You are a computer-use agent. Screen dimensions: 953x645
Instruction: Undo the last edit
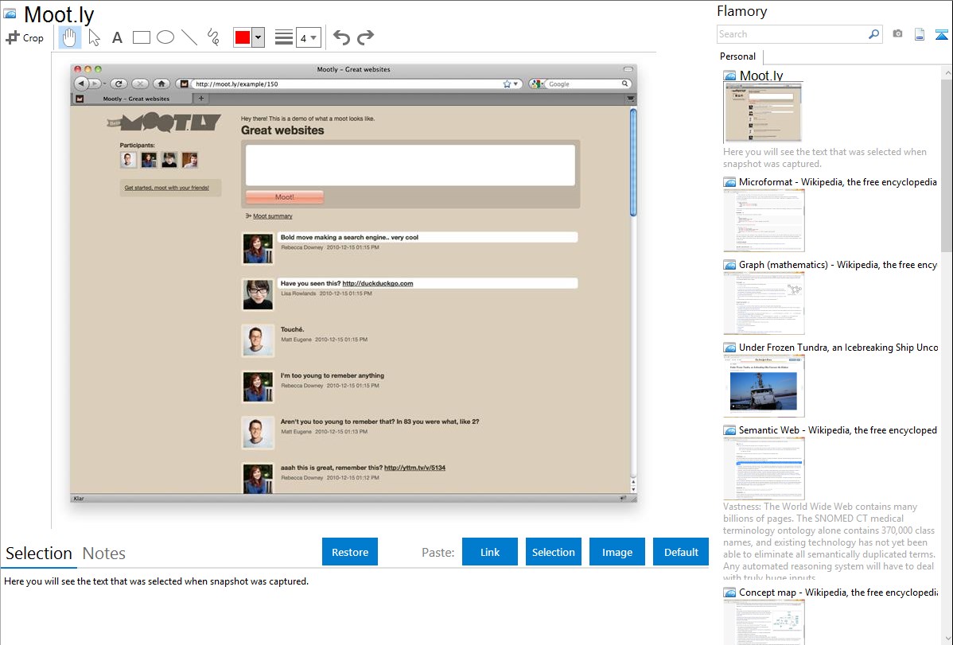(x=341, y=37)
